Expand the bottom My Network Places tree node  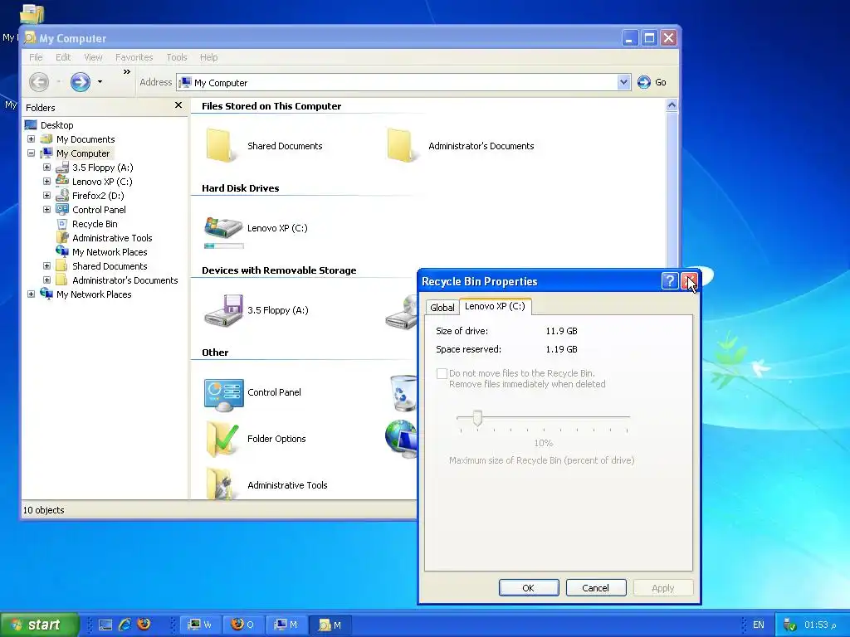(x=31, y=294)
